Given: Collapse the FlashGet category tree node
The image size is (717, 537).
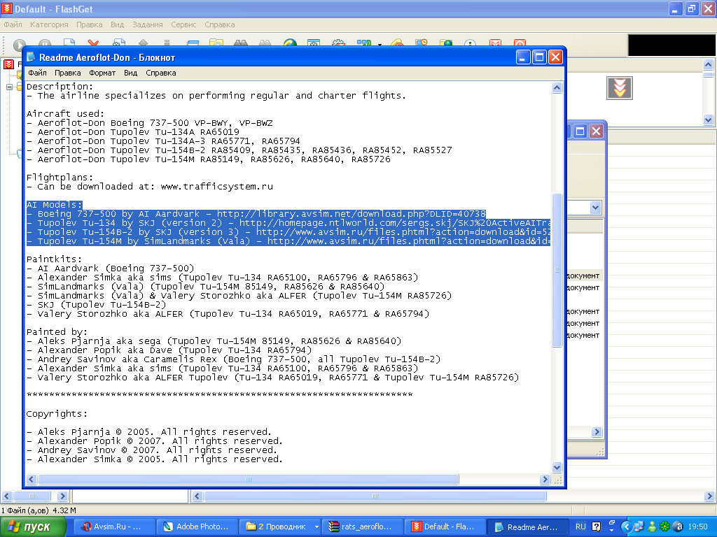Looking at the screenshot, I should tap(9, 87).
